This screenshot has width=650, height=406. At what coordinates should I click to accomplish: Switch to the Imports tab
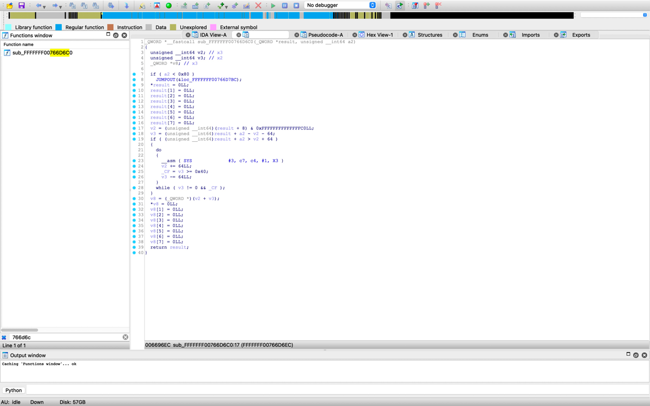point(530,35)
